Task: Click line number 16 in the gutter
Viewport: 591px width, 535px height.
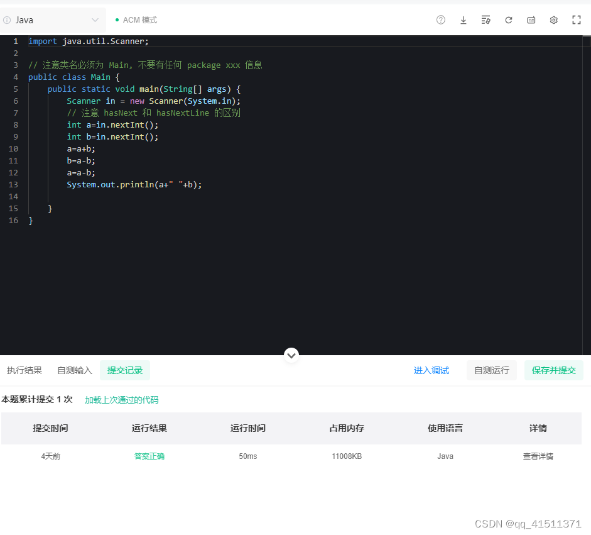Action: click(x=13, y=220)
